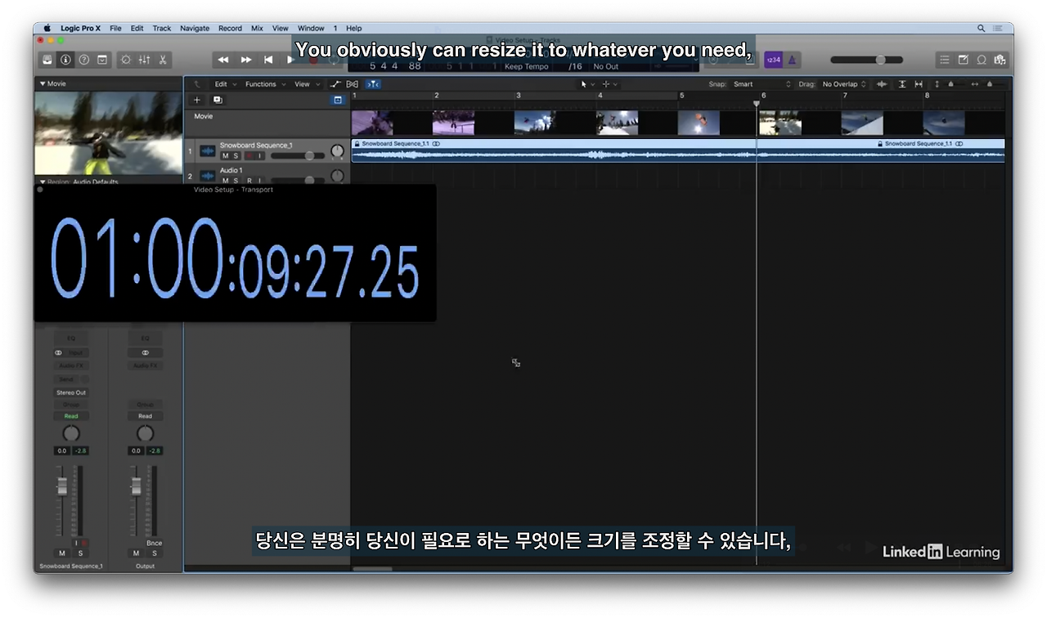Open the Record menu
The height and width of the screenshot is (618, 1047).
(230, 28)
